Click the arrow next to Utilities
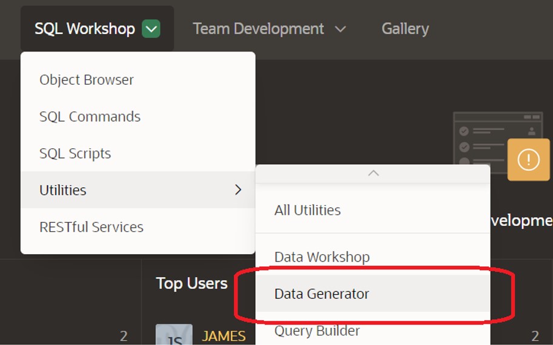 pyautogui.click(x=238, y=190)
